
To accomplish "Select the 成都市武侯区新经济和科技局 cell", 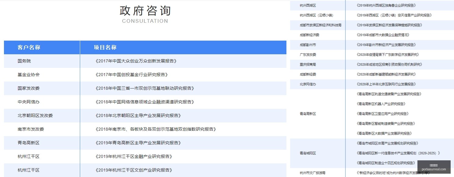I will (321, 25).
